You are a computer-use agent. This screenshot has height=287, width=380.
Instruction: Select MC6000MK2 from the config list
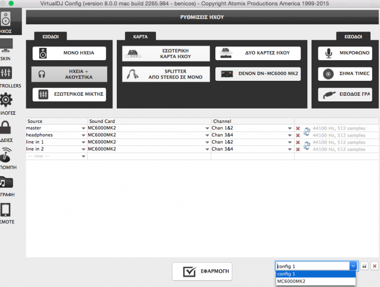315,281
